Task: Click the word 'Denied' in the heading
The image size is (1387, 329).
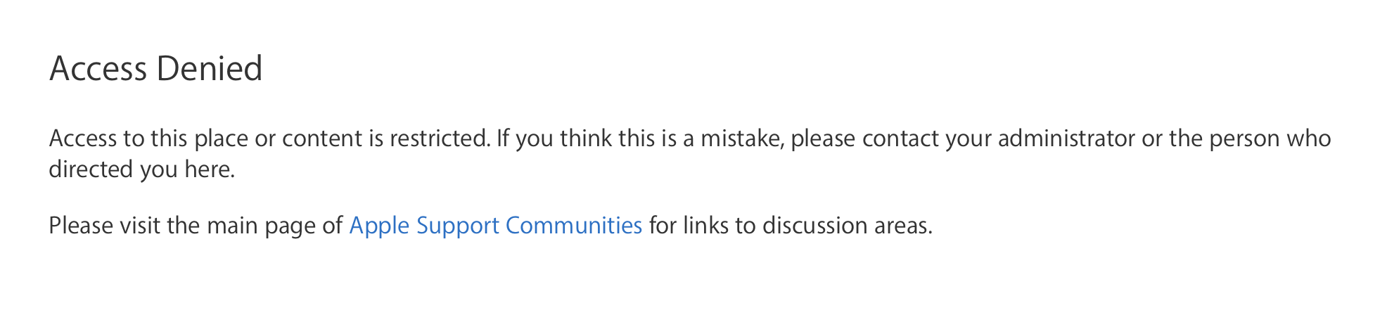Action: pos(210,69)
